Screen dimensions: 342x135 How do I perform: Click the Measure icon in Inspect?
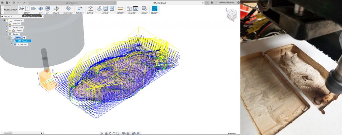[x=120, y=8]
